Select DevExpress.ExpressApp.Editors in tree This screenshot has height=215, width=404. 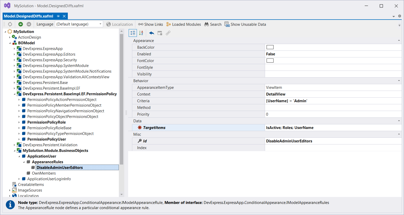[49, 54]
